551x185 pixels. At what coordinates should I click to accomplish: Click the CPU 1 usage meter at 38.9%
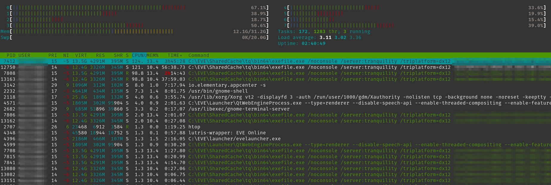(138, 14)
